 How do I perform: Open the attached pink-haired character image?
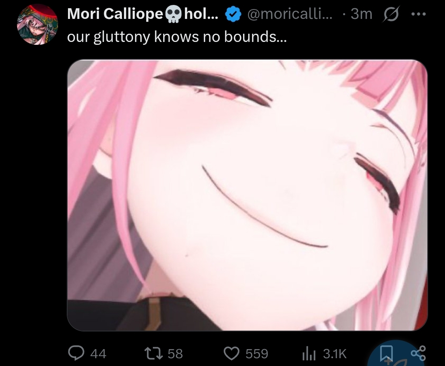247,195
